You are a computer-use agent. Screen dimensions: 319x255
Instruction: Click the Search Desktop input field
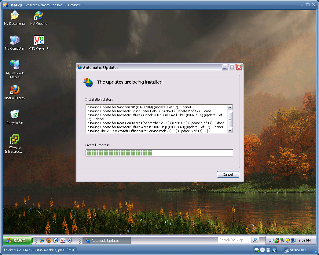(234, 240)
